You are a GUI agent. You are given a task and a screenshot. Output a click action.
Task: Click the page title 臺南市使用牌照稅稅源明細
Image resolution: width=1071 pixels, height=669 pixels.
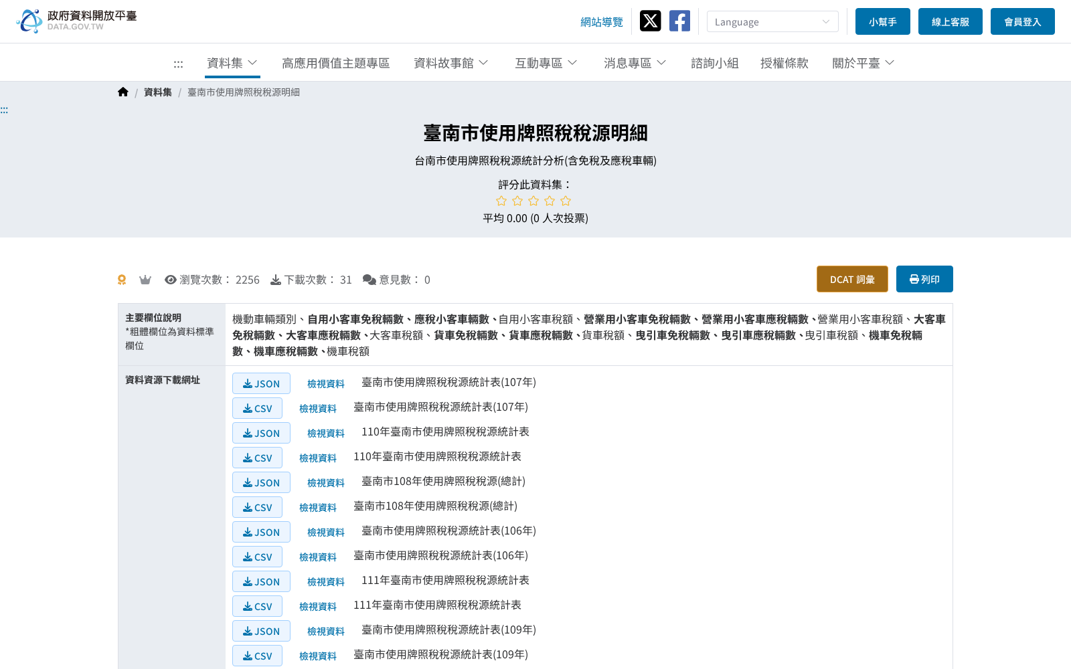(x=535, y=133)
